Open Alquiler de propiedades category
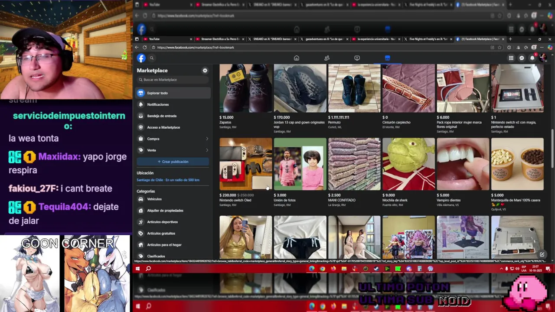The height and width of the screenshot is (312, 555). pyautogui.click(x=173, y=211)
